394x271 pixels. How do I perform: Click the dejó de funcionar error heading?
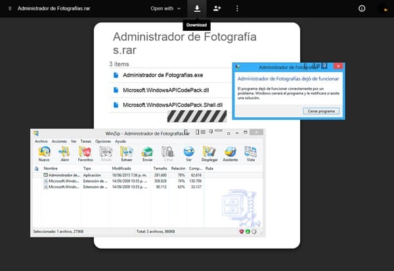tap(288, 79)
